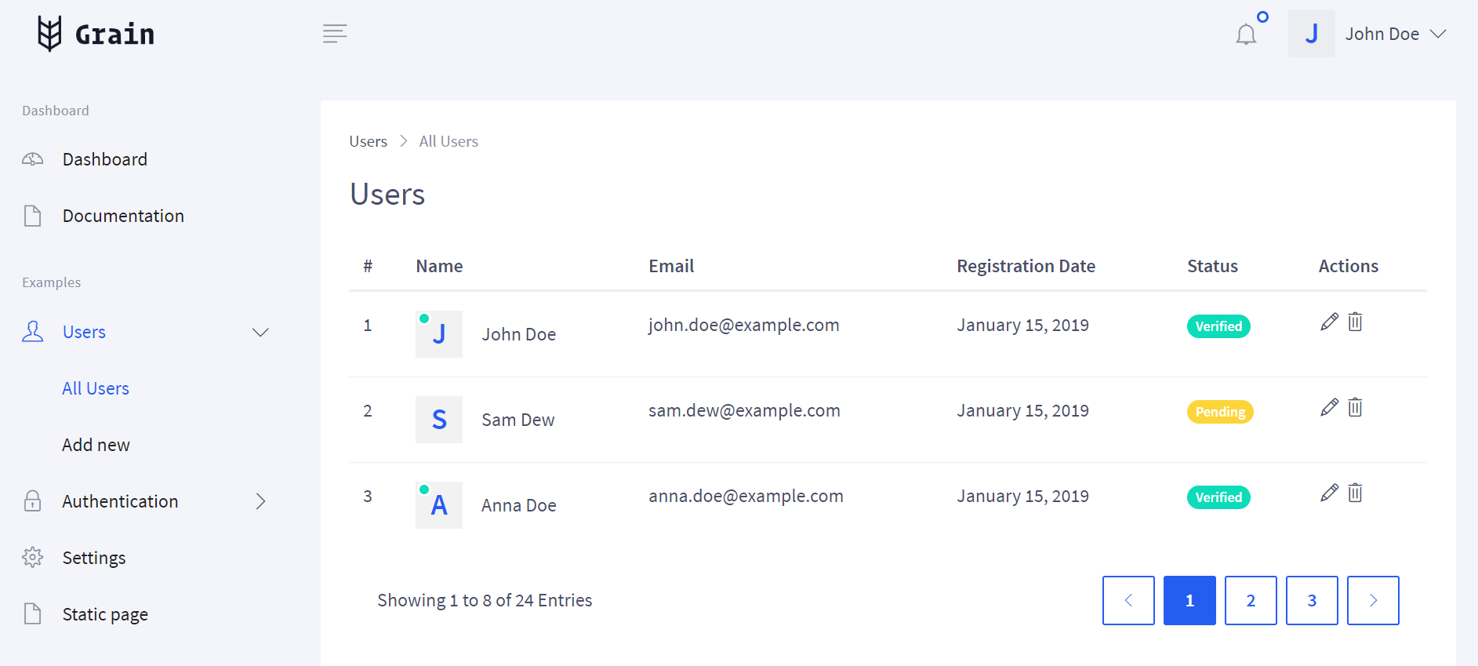Click the Verified badge for John Doe
Screen dimensions: 1478x666
(x=1218, y=326)
